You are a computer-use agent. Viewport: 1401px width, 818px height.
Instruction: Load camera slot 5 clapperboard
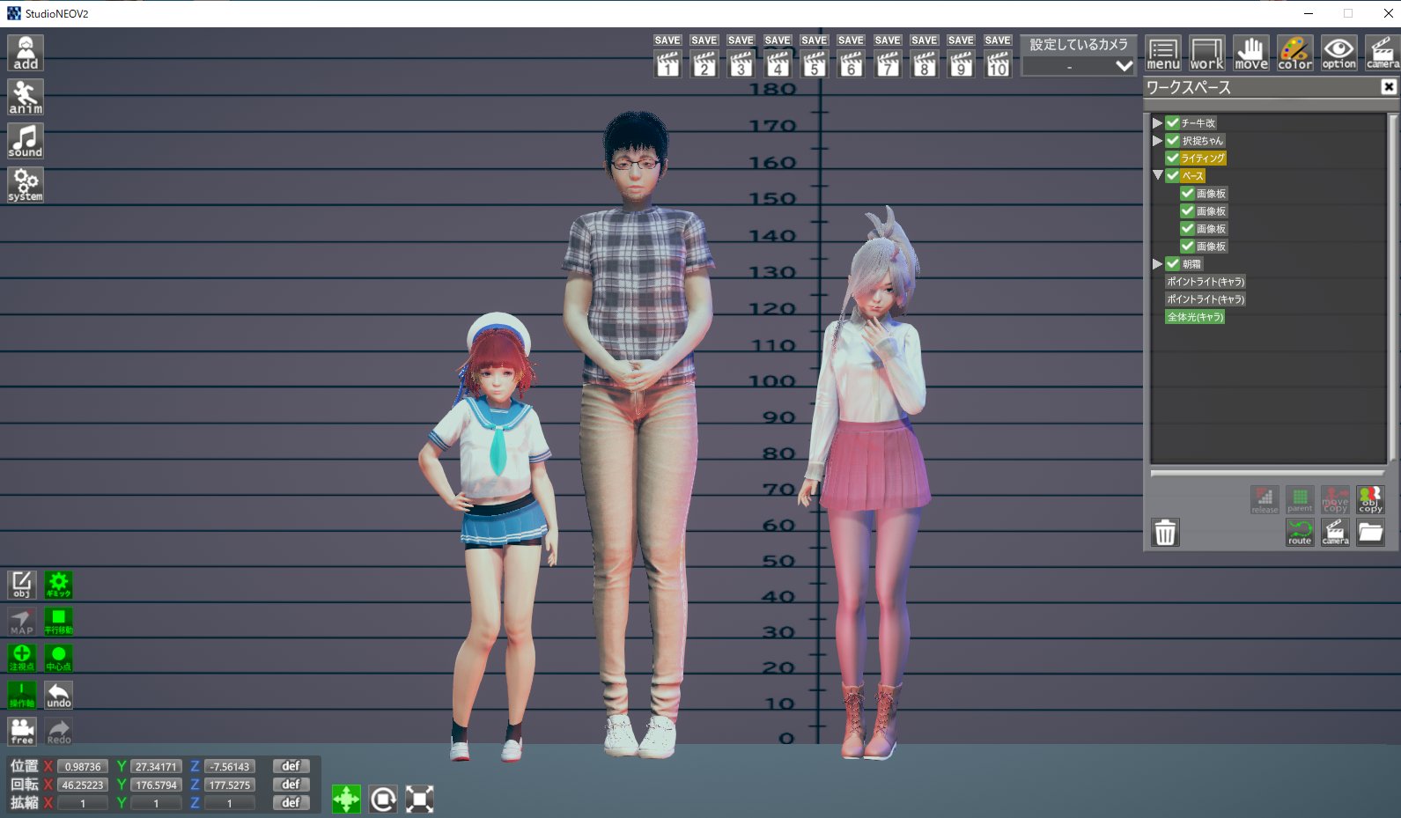point(815,64)
